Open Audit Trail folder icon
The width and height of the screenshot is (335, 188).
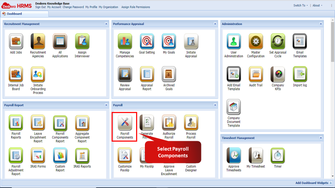point(256,74)
